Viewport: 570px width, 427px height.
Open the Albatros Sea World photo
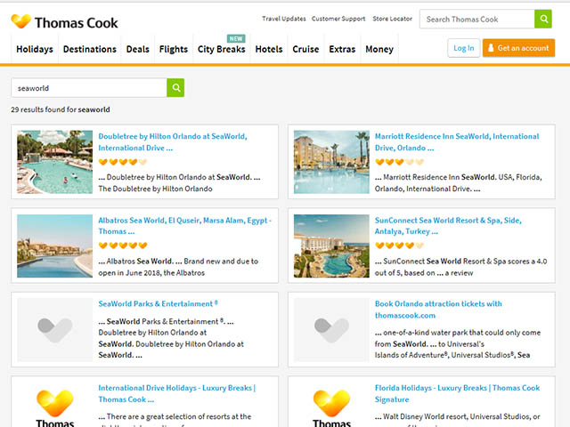55,246
